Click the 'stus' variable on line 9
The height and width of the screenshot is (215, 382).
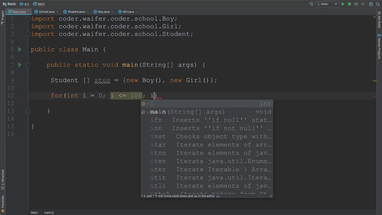pos(102,80)
